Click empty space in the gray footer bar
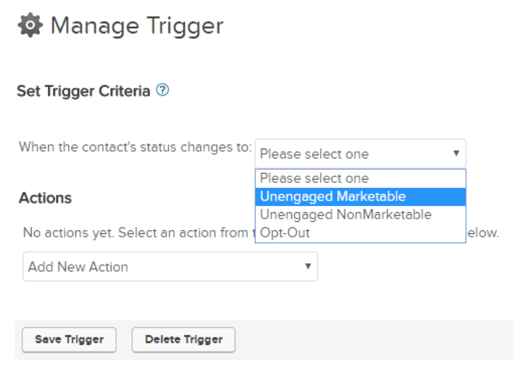The image size is (522, 369). pos(373,340)
